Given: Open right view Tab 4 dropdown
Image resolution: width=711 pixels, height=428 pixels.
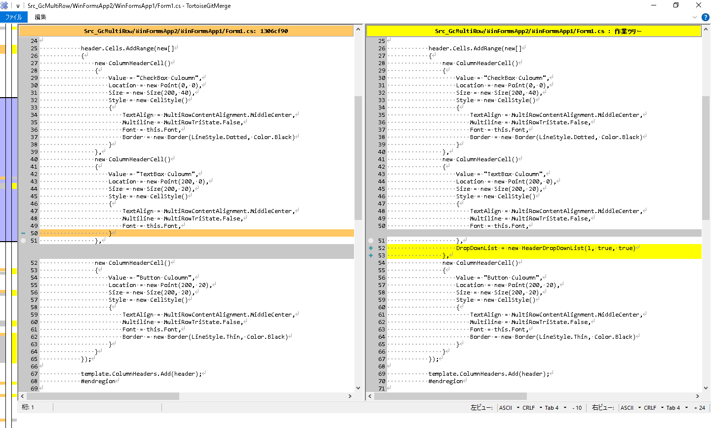Looking at the screenshot, I should tap(676, 408).
